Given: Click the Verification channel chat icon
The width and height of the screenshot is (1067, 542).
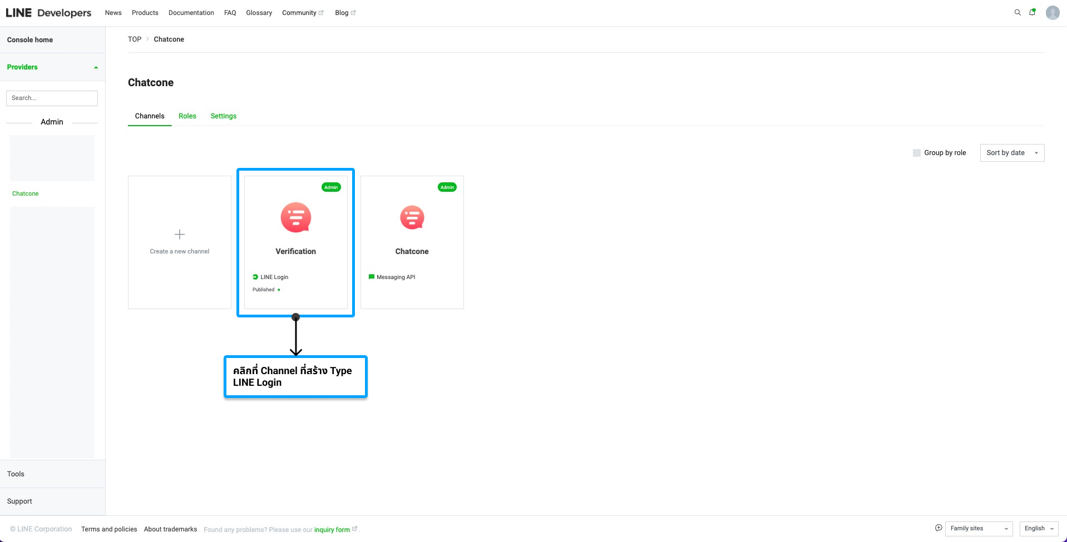Looking at the screenshot, I should 296,217.
